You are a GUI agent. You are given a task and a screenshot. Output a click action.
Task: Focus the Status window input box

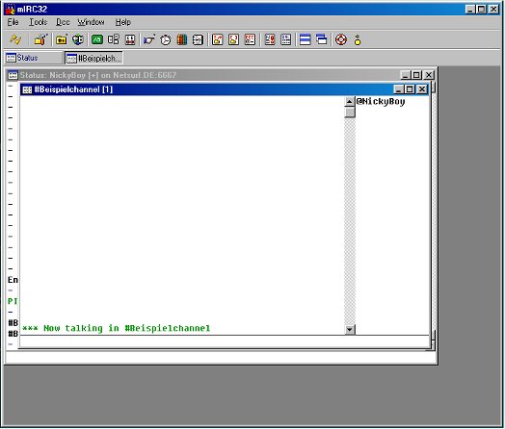[x=221, y=357]
